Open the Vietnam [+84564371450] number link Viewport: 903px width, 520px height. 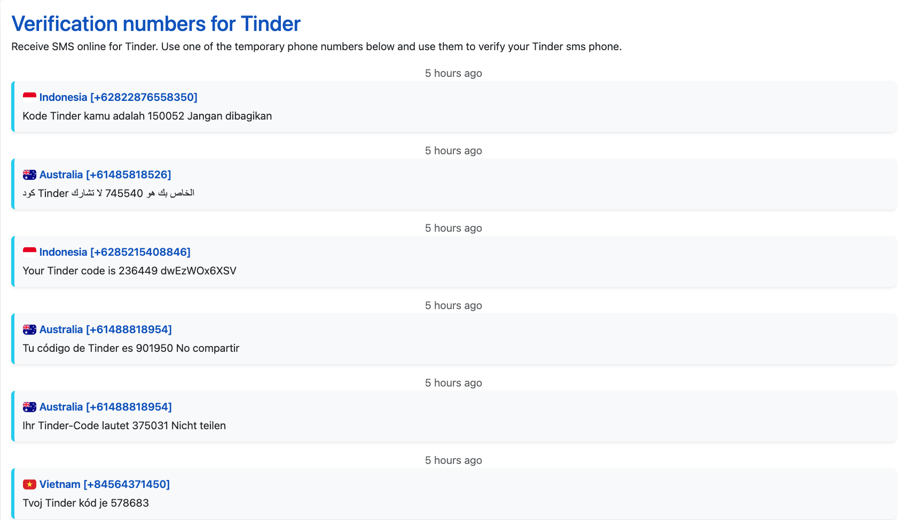(105, 484)
